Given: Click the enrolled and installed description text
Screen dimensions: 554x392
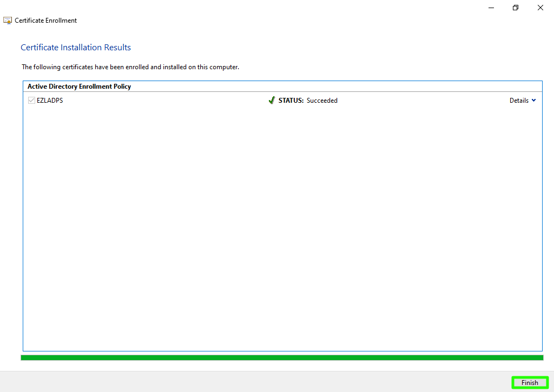Looking at the screenshot, I should tap(130, 67).
